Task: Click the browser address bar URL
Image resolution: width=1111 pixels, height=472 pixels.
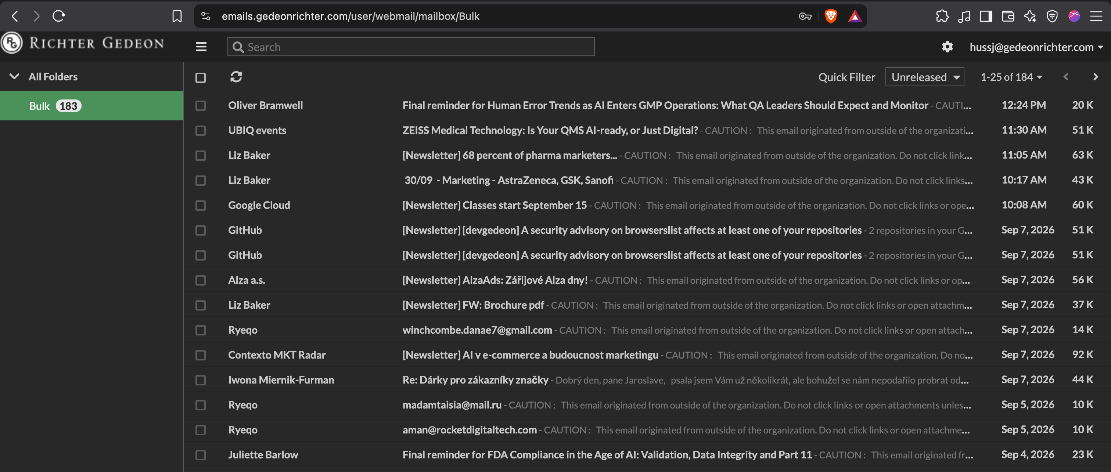Action: pos(350,17)
